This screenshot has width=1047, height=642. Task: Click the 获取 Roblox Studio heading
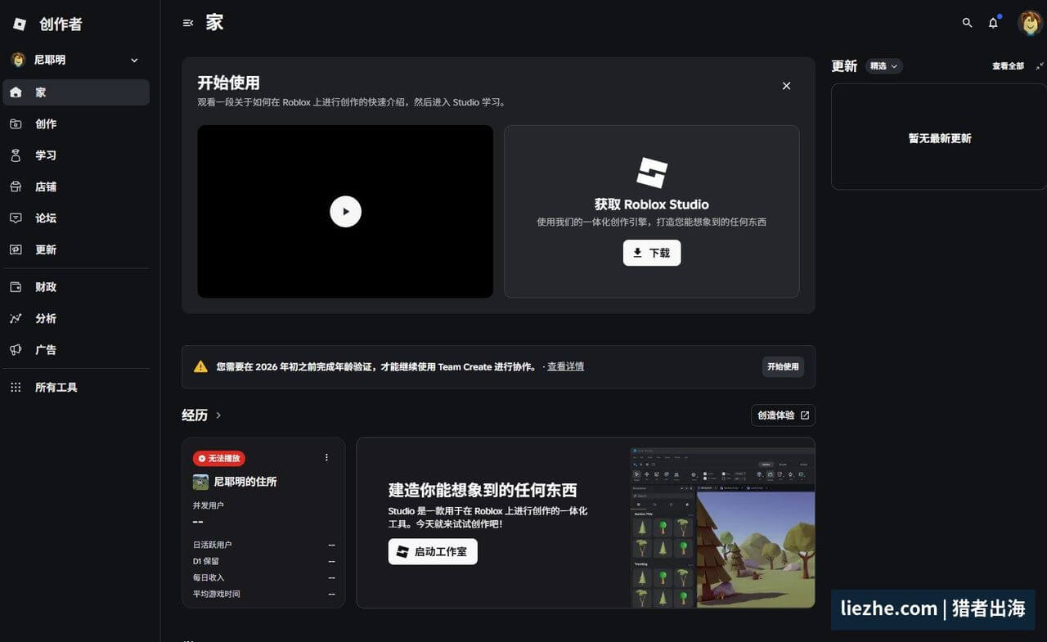tap(652, 204)
